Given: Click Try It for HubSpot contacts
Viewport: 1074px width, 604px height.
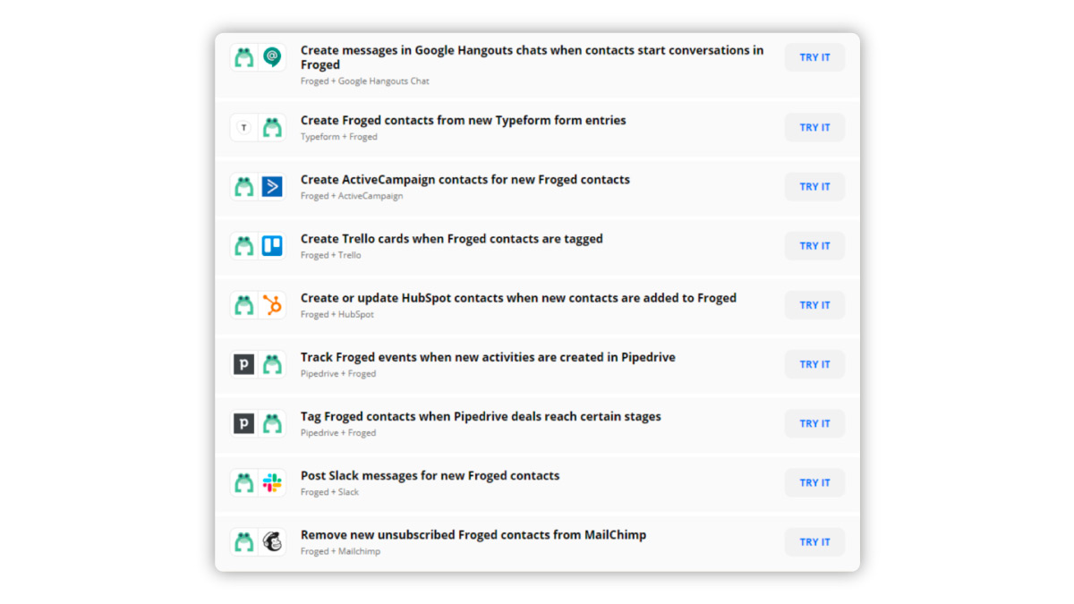Looking at the screenshot, I should tap(814, 305).
